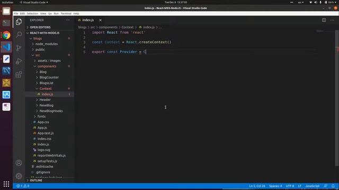Open MySQL Workbench from the dock

pyautogui.click(x=6, y=71)
